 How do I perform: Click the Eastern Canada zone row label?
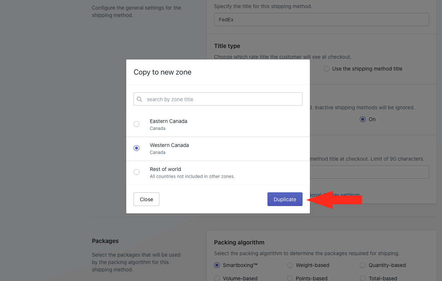click(x=168, y=121)
